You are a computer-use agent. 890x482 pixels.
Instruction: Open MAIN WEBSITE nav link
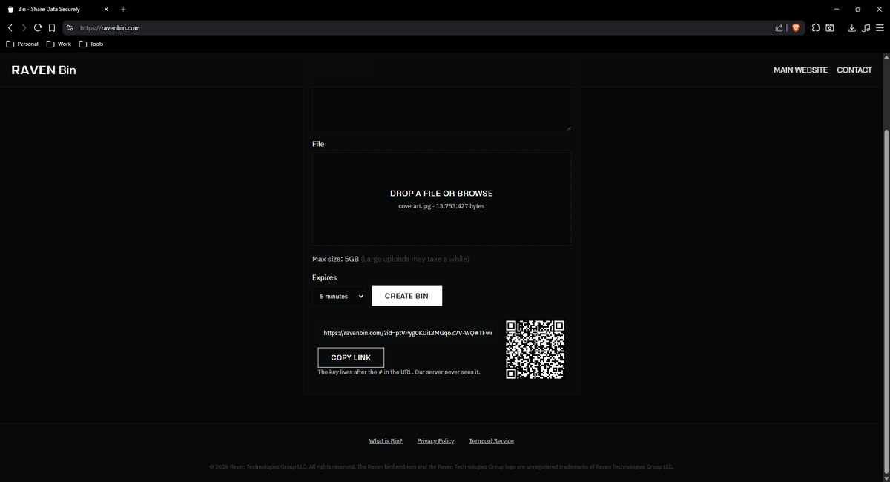800,70
